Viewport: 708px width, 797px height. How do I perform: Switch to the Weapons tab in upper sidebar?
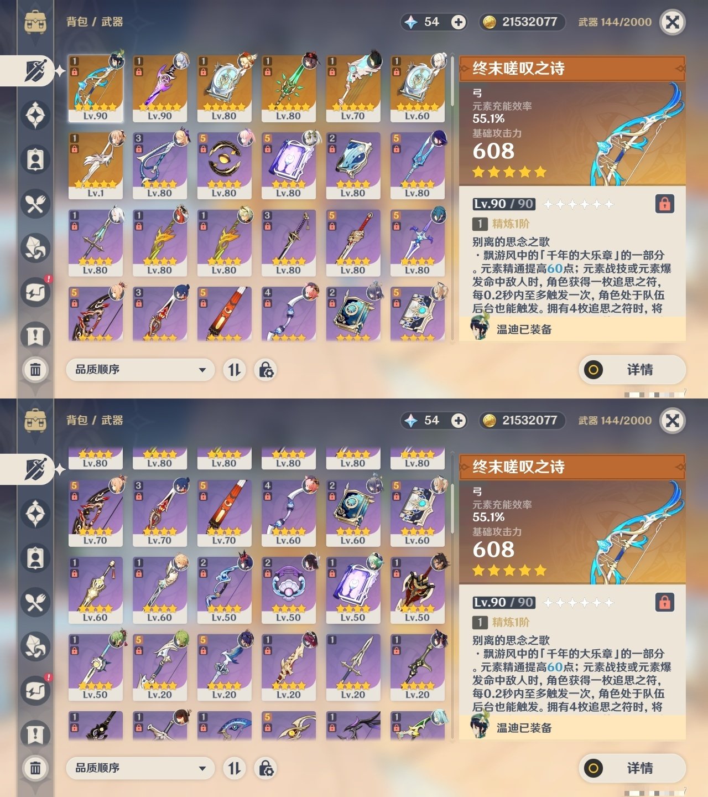tap(34, 71)
